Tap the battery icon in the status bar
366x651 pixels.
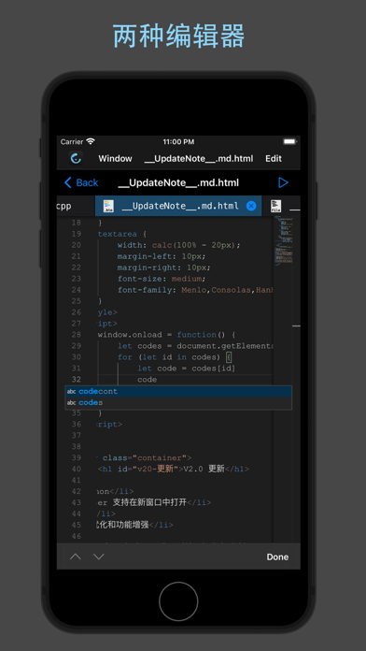point(289,141)
